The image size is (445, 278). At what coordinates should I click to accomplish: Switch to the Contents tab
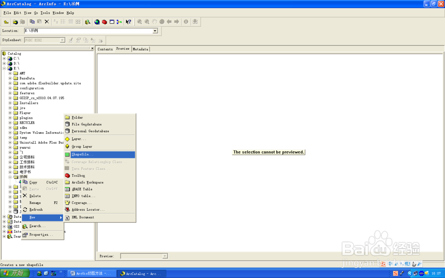tap(105, 49)
